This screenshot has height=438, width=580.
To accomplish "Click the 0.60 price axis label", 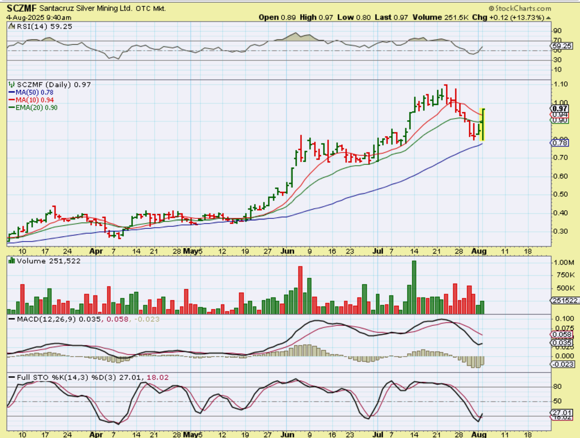I will click(x=561, y=176).
